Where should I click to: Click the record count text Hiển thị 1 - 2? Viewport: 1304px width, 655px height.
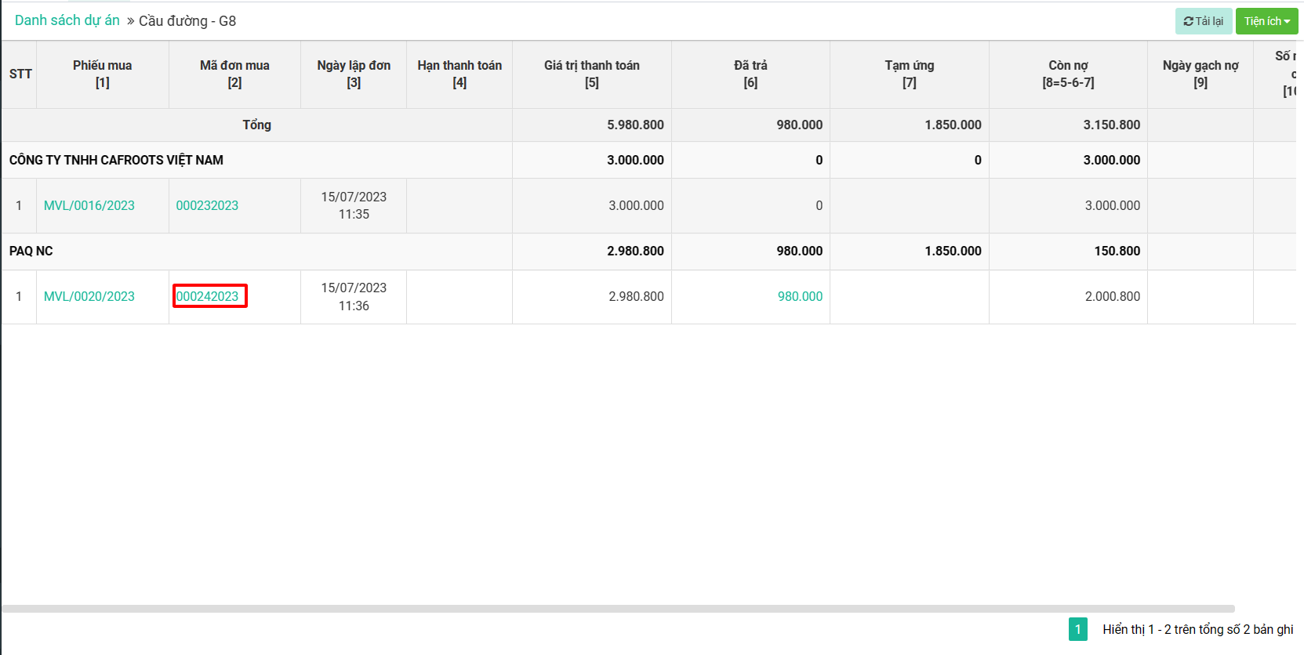click(x=1198, y=629)
